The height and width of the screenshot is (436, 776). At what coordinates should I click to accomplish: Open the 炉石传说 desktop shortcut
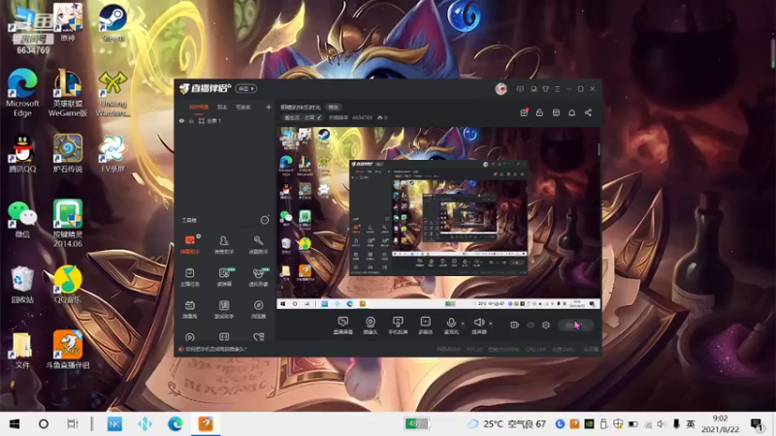(68, 153)
